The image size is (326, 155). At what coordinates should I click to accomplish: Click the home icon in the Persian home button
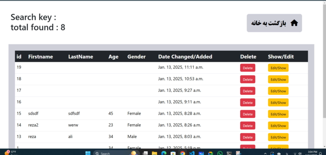(x=294, y=23)
